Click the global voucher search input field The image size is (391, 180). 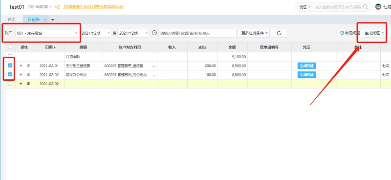[338, 7]
